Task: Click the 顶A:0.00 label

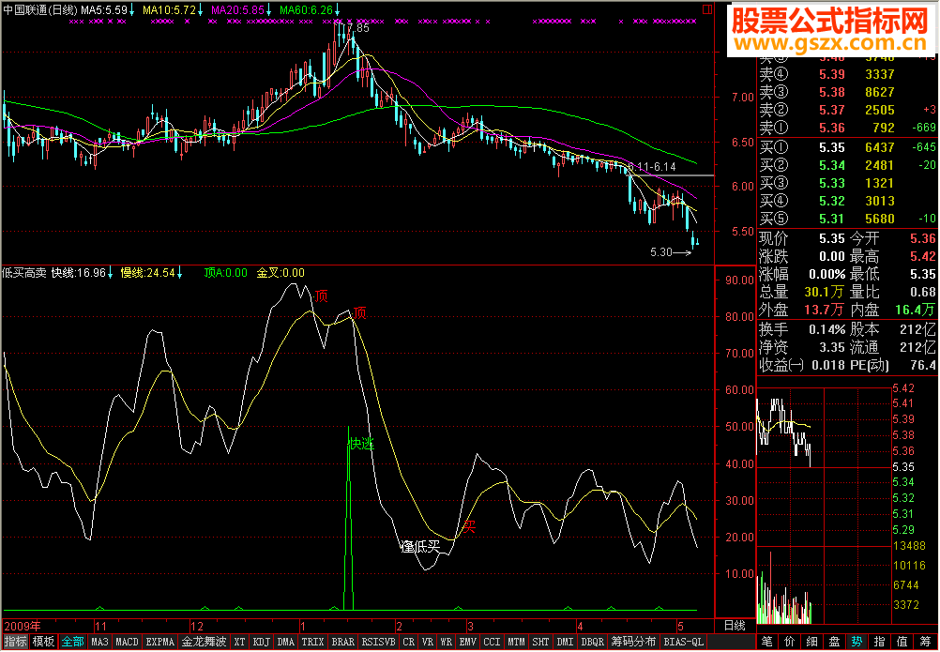Action: [x=225, y=273]
